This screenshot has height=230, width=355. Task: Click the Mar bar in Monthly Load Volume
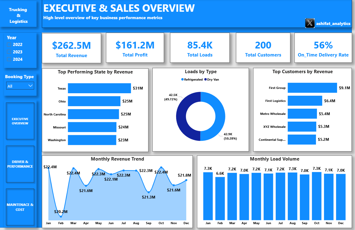232,197
